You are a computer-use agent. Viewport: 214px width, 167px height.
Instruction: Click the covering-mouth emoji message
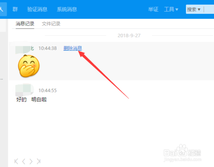pyautogui.click(x=29, y=66)
